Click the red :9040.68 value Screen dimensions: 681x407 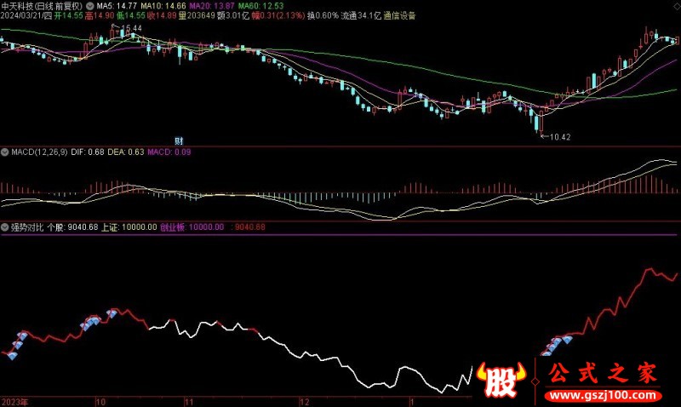pyautogui.click(x=248, y=227)
